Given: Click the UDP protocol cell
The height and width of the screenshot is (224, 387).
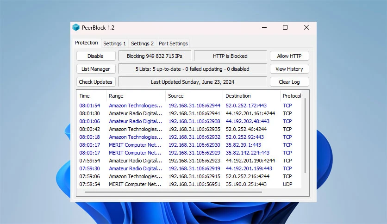Looking at the screenshot, I should click(287, 184).
